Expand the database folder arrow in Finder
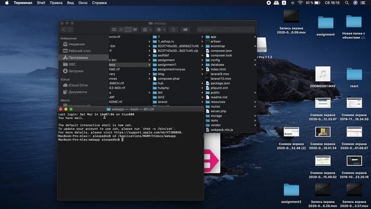Screen dimensions: 371x209 [x=255, y=64]
